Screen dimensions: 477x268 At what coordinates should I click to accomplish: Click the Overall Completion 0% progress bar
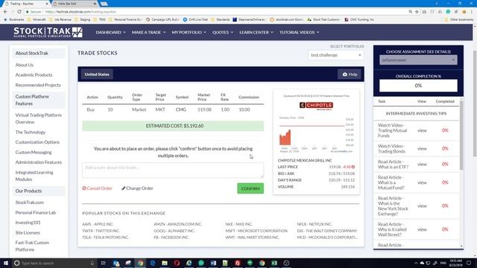click(418, 86)
